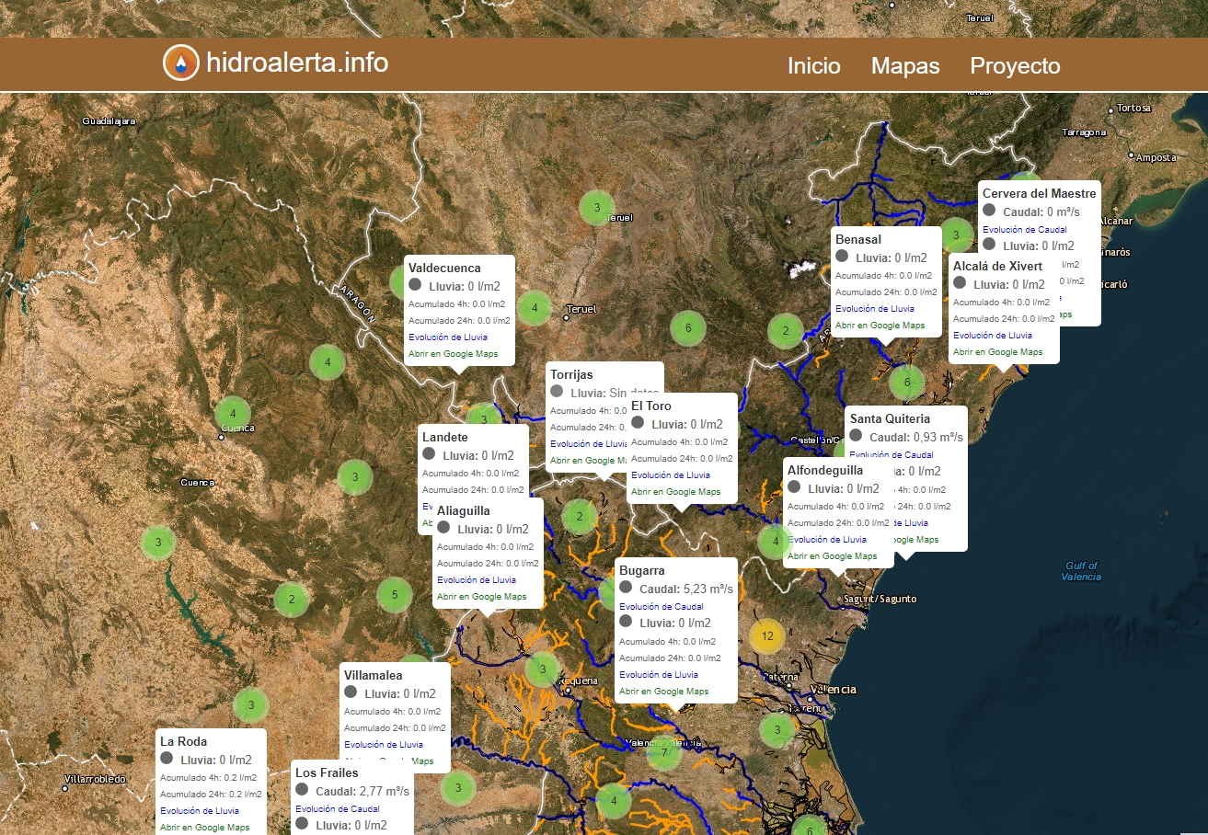Open cluster marker 4 next to Teruel city
This screenshot has height=835, width=1208.
point(534,307)
